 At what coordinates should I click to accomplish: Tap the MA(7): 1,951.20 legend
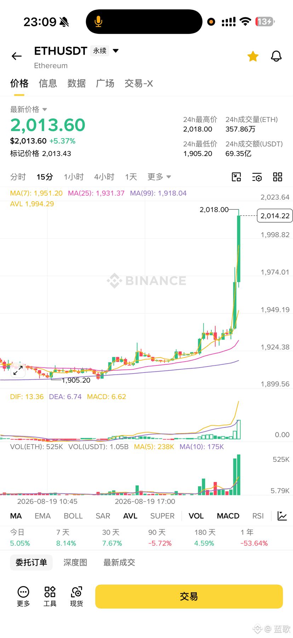[x=36, y=193]
